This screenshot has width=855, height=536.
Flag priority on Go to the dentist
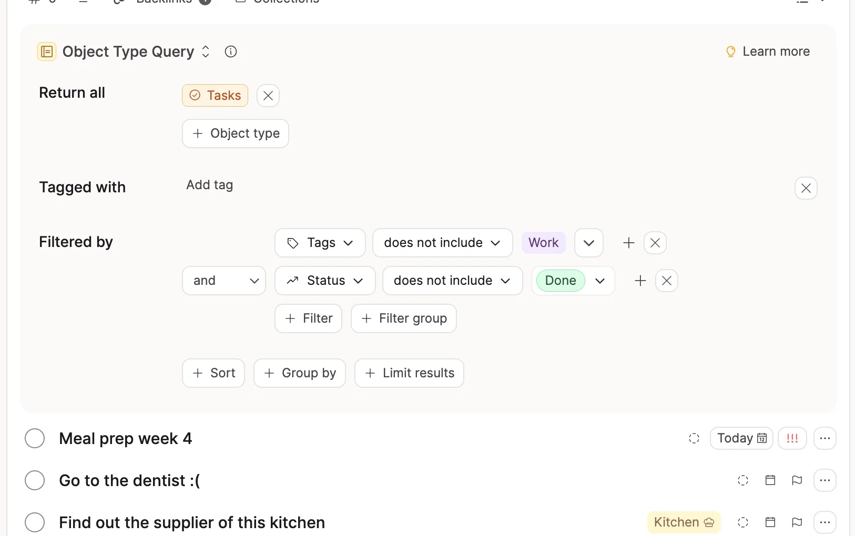pos(797,480)
